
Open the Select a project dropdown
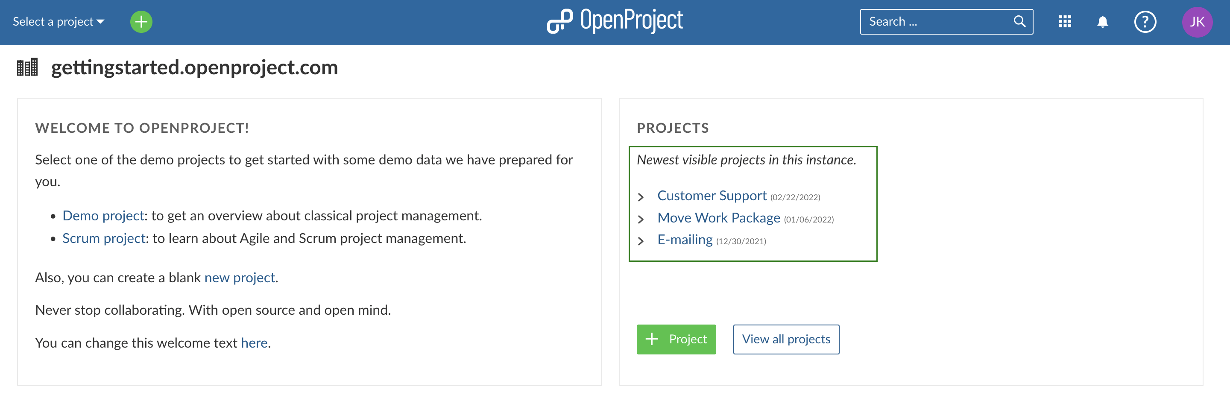coord(58,22)
